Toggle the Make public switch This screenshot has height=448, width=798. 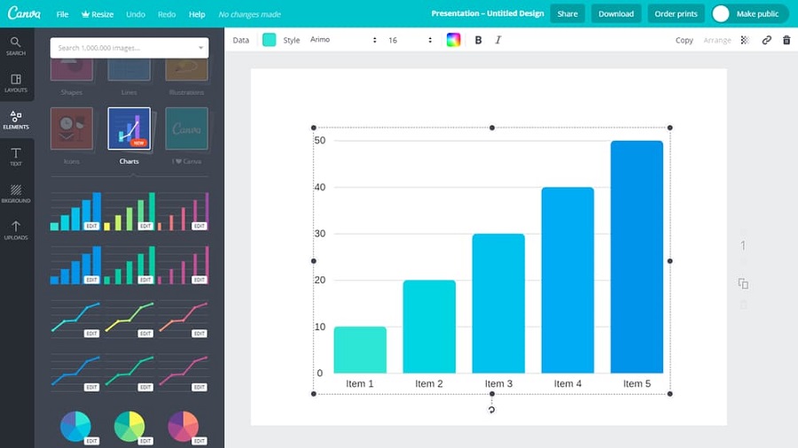click(722, 13)
